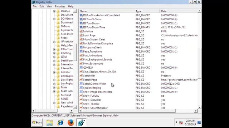The height and width of the screenshot is (128, 229).
Task: Select the Save_Session_History_On_Exit value
Action: 99,71
